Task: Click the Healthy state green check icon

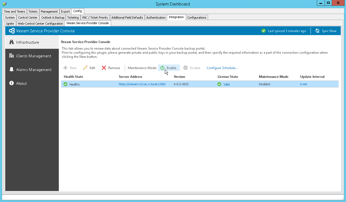Action: point(65,84)
